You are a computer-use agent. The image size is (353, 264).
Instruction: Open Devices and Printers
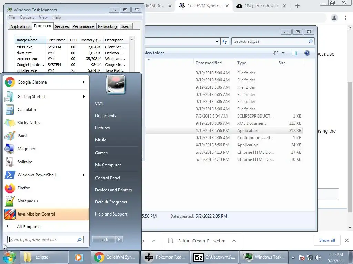[113, 190]
